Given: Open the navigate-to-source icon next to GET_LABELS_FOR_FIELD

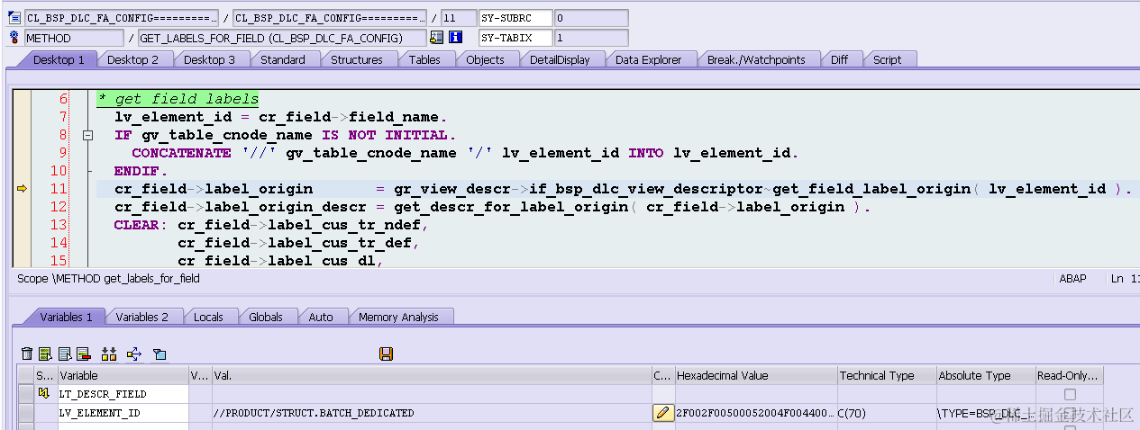Looking at the screenshot, I should (x=437, y=38).
